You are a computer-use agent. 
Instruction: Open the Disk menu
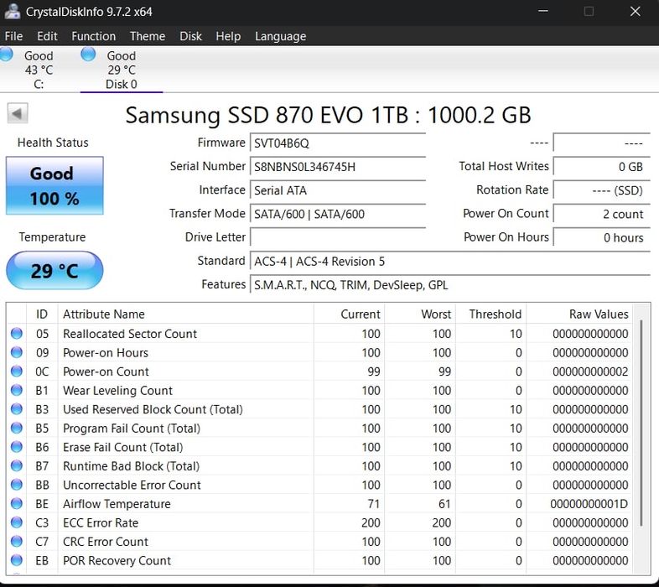tap(190, 36)
